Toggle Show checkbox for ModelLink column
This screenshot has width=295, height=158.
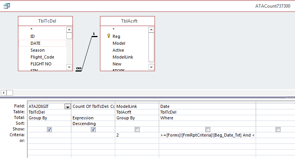(x=137, y=129)
